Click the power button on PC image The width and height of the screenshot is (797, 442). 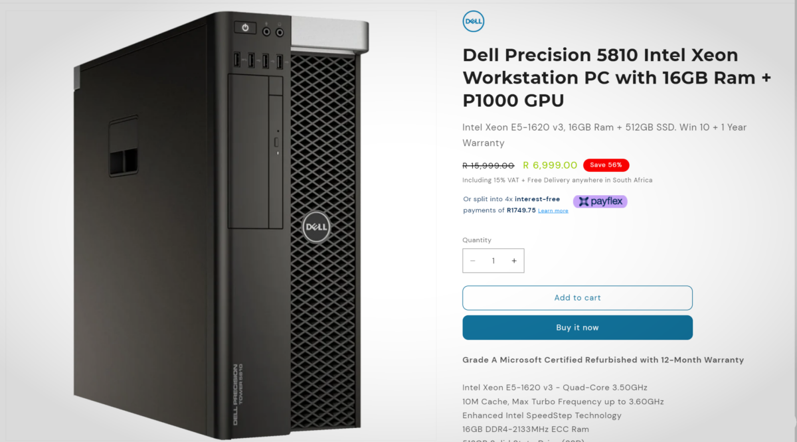click(245, 28)
